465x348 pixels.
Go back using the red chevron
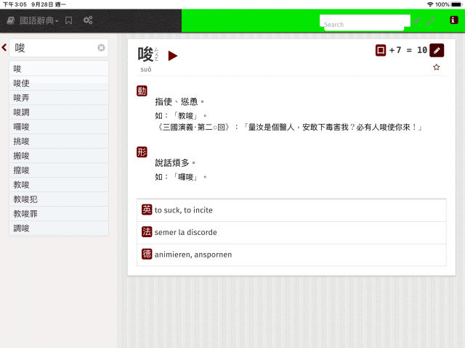tap(4, 47)
